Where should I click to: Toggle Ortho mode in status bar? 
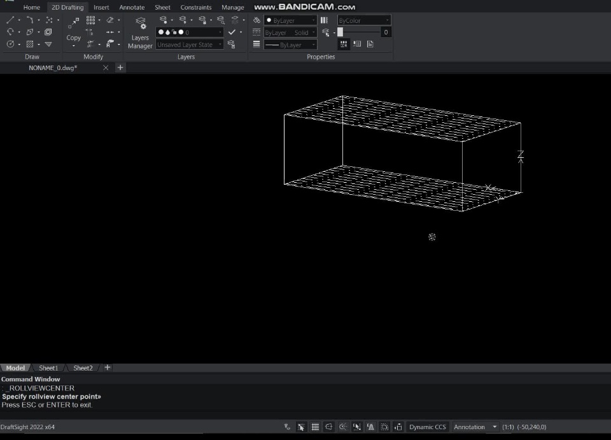point(329,427)
